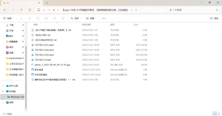222x116 pixels.
Task: Open the 新建 new item menu
Action: pos(8,19)
